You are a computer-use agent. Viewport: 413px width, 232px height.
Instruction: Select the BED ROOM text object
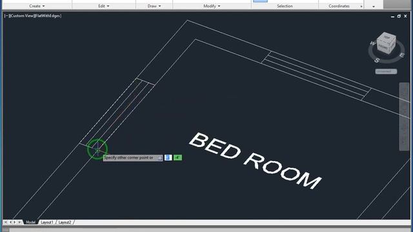pos(255,160)
